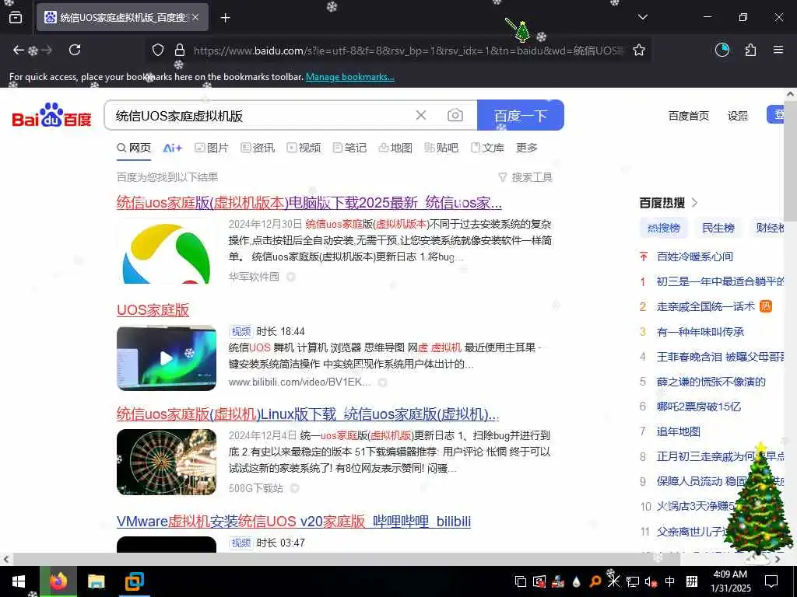
Task: Expand 百度热搜 with its chevron
Action: [x=695, y=203]
